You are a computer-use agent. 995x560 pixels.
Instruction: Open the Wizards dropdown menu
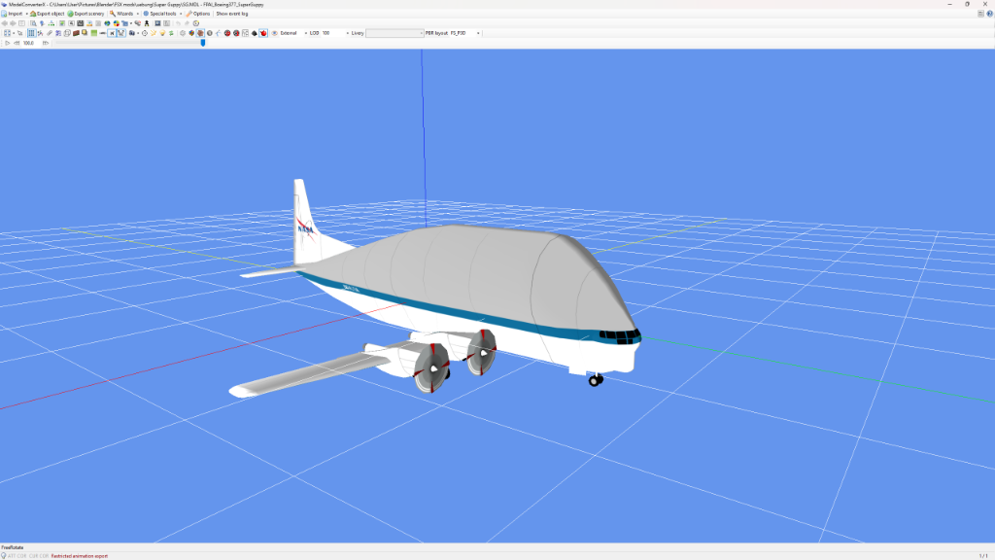coord(122,14)
